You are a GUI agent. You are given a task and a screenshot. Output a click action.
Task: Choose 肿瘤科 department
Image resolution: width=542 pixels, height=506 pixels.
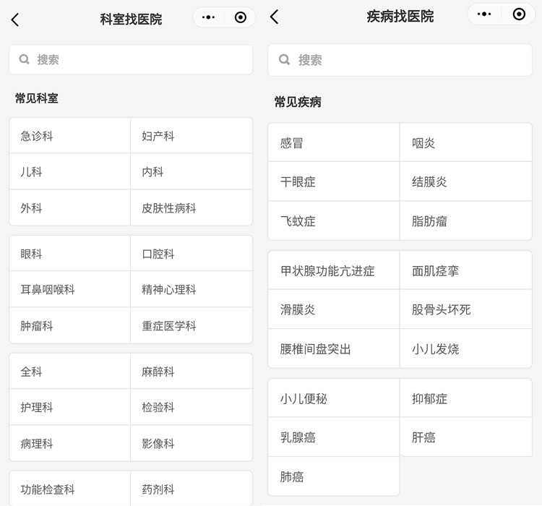coord(70,325)
